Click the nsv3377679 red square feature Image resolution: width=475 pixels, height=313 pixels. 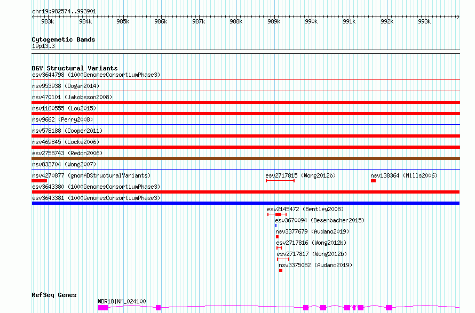pyautogui.click(x=277, y=237)
